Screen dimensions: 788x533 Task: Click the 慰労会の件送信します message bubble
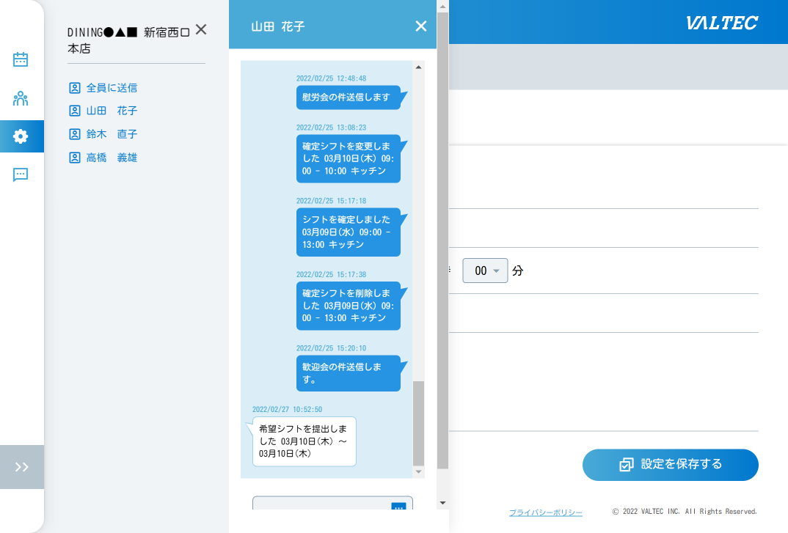point(347,98)
